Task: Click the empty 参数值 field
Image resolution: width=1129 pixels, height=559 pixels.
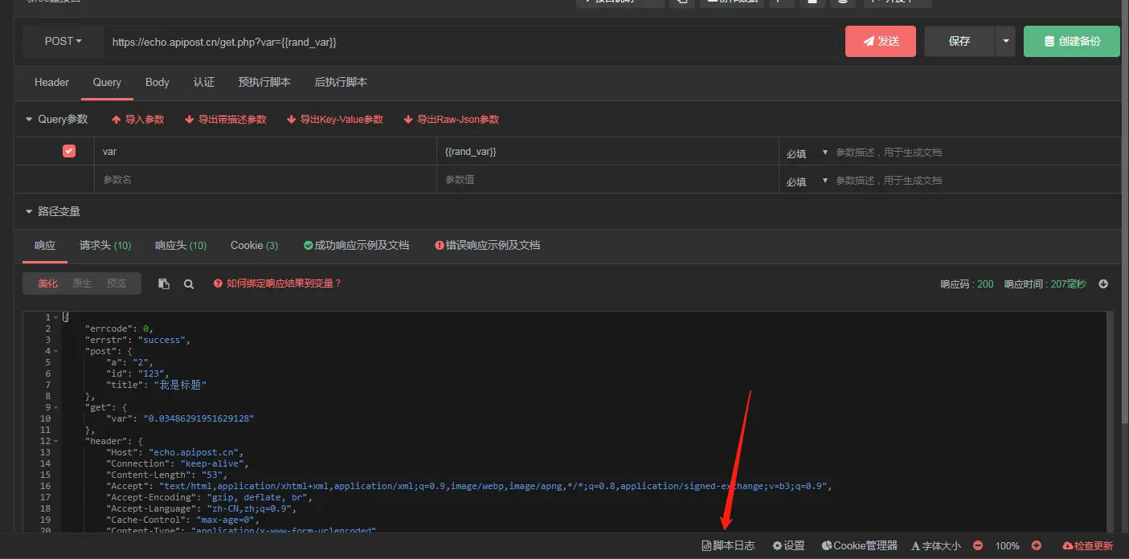Action: click(x=607, y=179)
